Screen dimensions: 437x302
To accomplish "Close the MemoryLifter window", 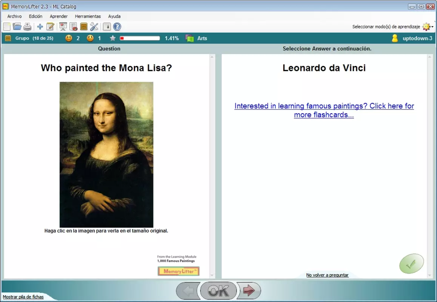I will [x=431, y=6].
